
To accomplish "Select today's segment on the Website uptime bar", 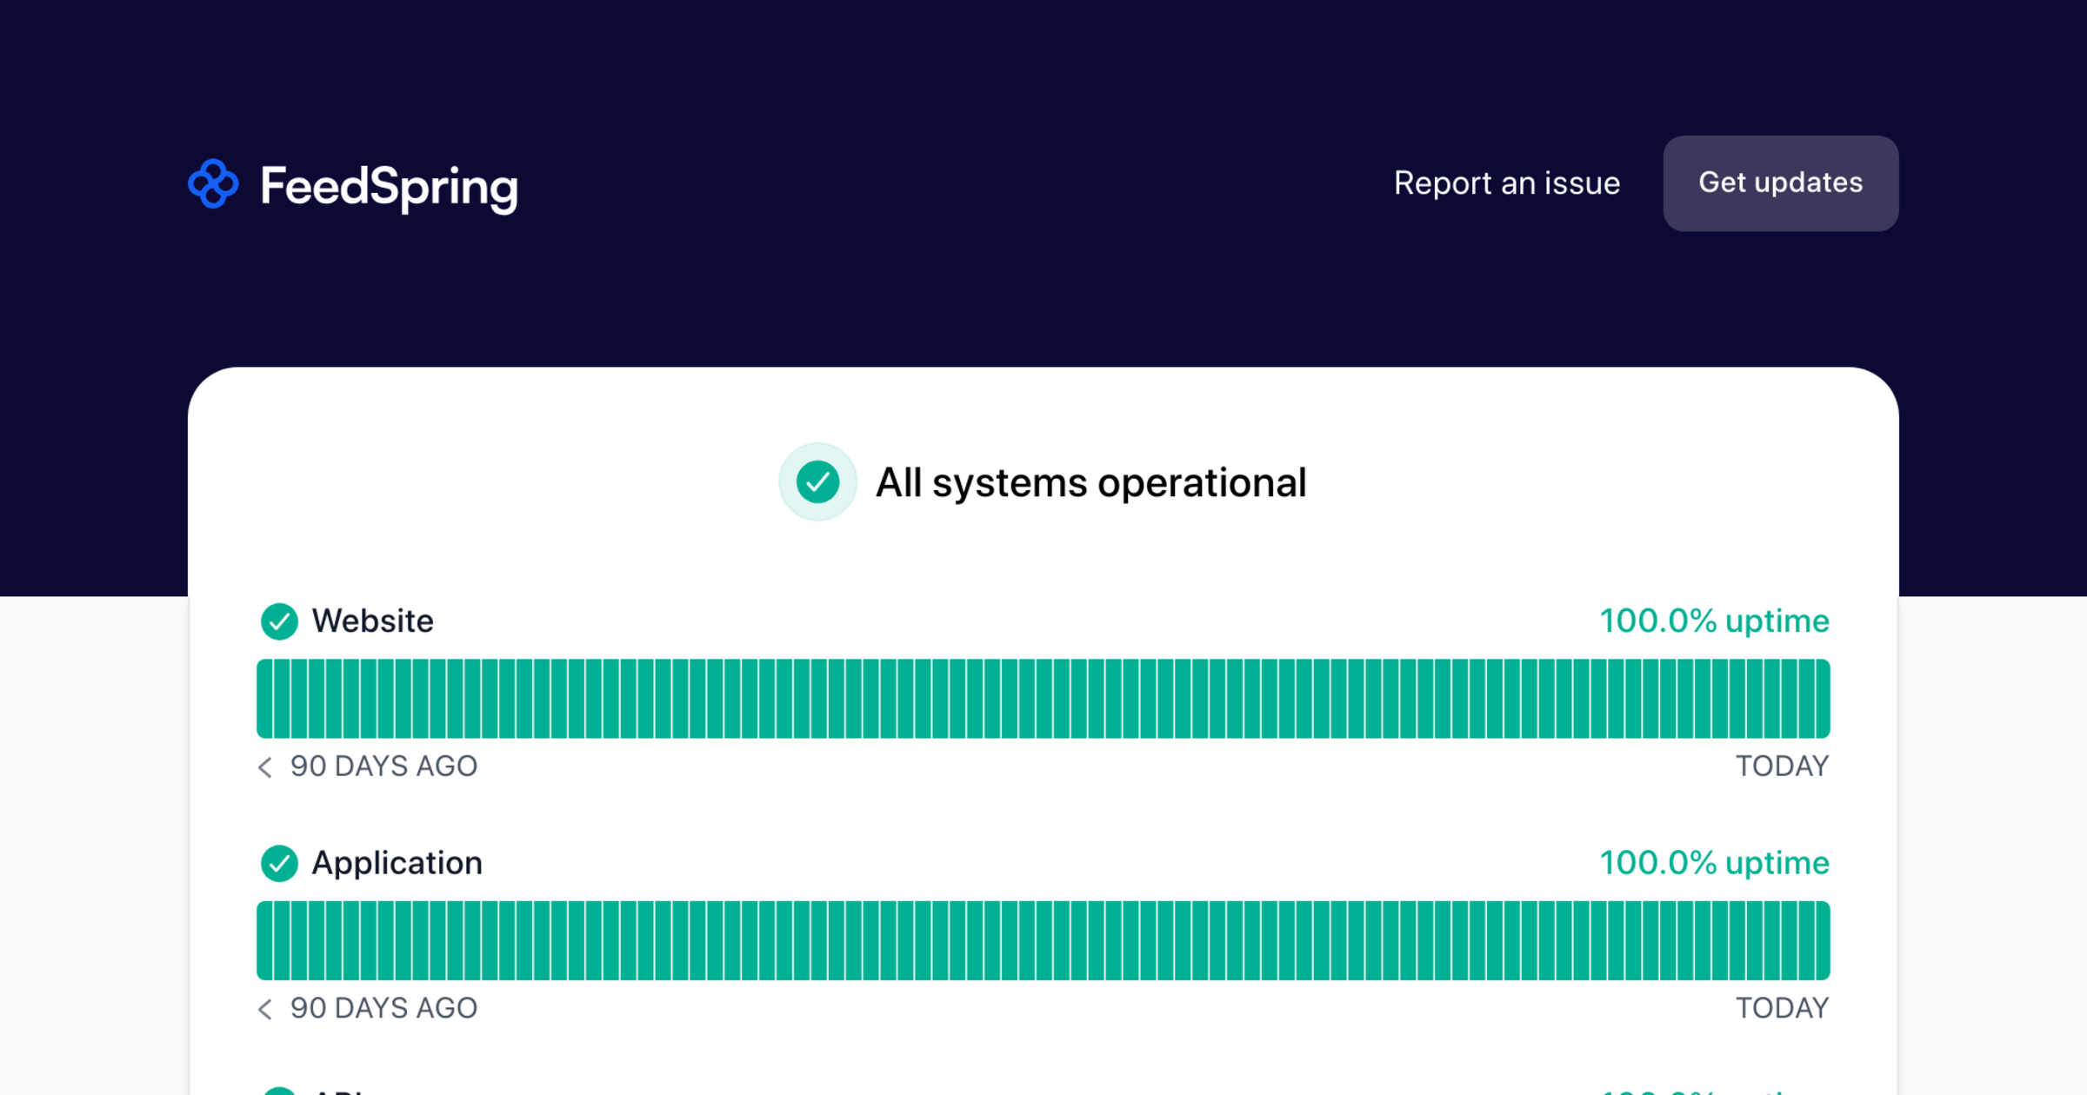I will pyautogui.click(x=1822, y=697).
